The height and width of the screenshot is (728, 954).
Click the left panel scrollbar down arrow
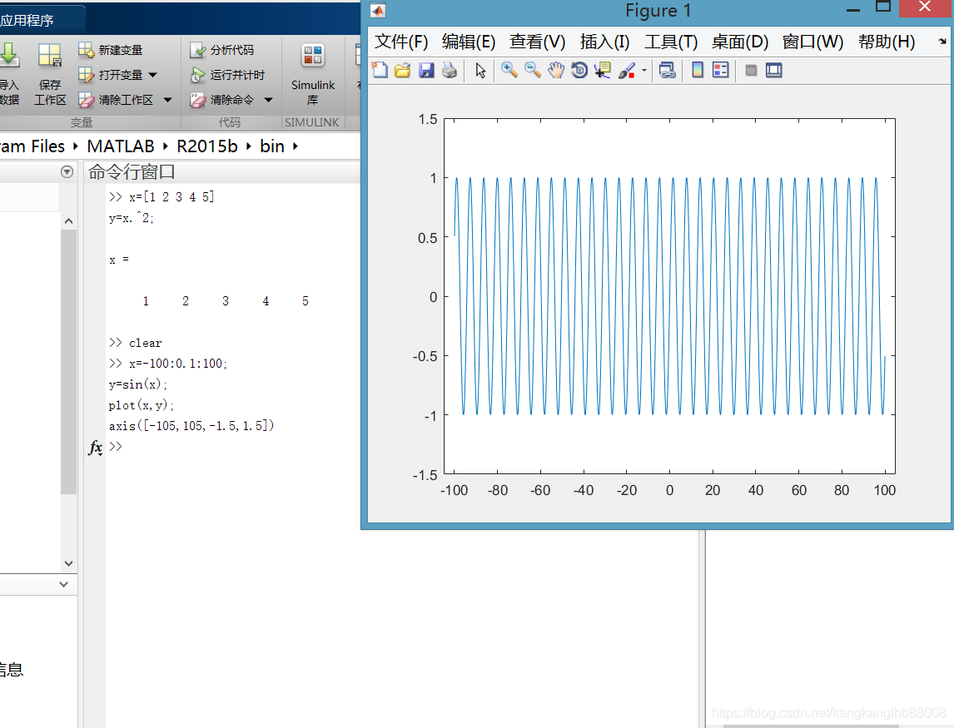(x=69, y=563)
